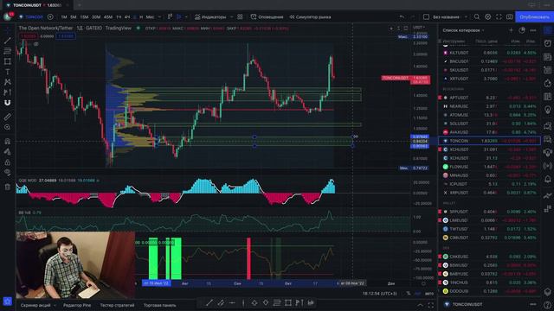The image size is (554, 311).
Task: Select the text annotation tool
Action: tap(8, 72)
